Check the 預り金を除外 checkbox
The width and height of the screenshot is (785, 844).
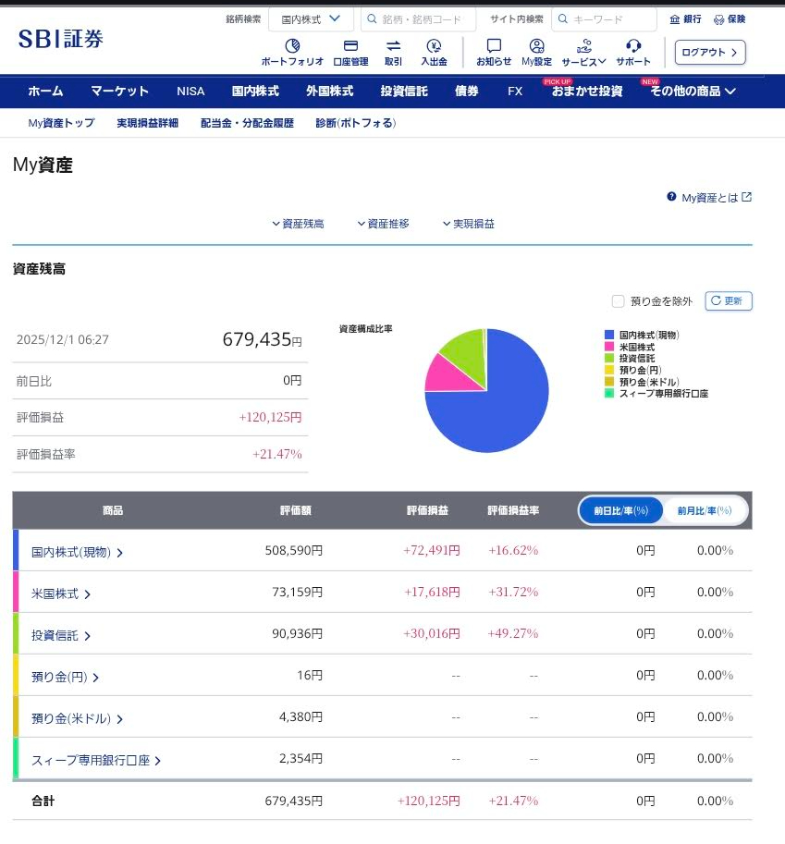[619, 301]
